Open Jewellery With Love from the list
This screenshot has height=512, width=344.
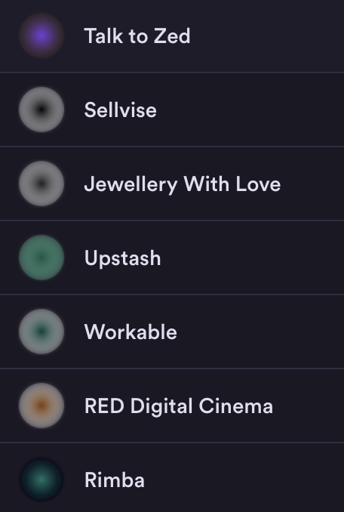click(x=183, y=184)
